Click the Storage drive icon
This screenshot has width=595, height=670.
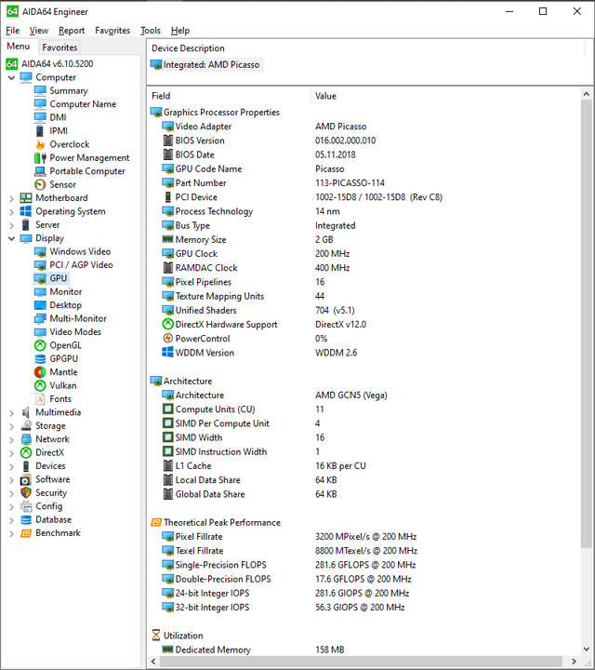[26, 425]
